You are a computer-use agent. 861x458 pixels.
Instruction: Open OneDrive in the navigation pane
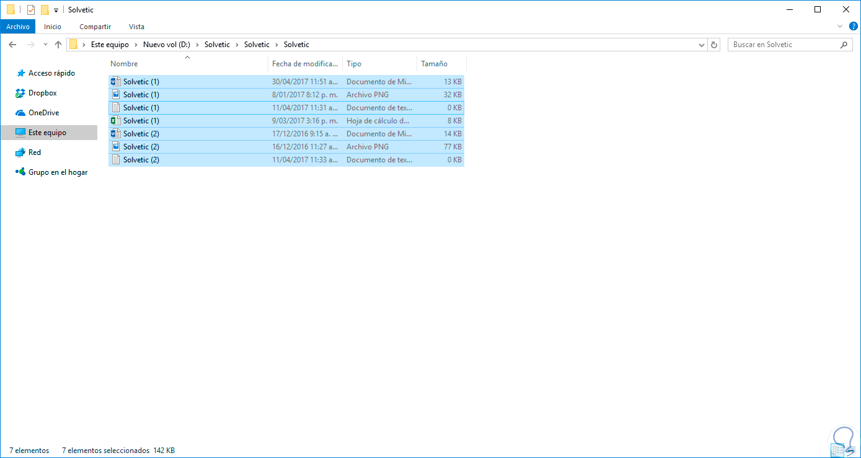click(x=43, y=113)
